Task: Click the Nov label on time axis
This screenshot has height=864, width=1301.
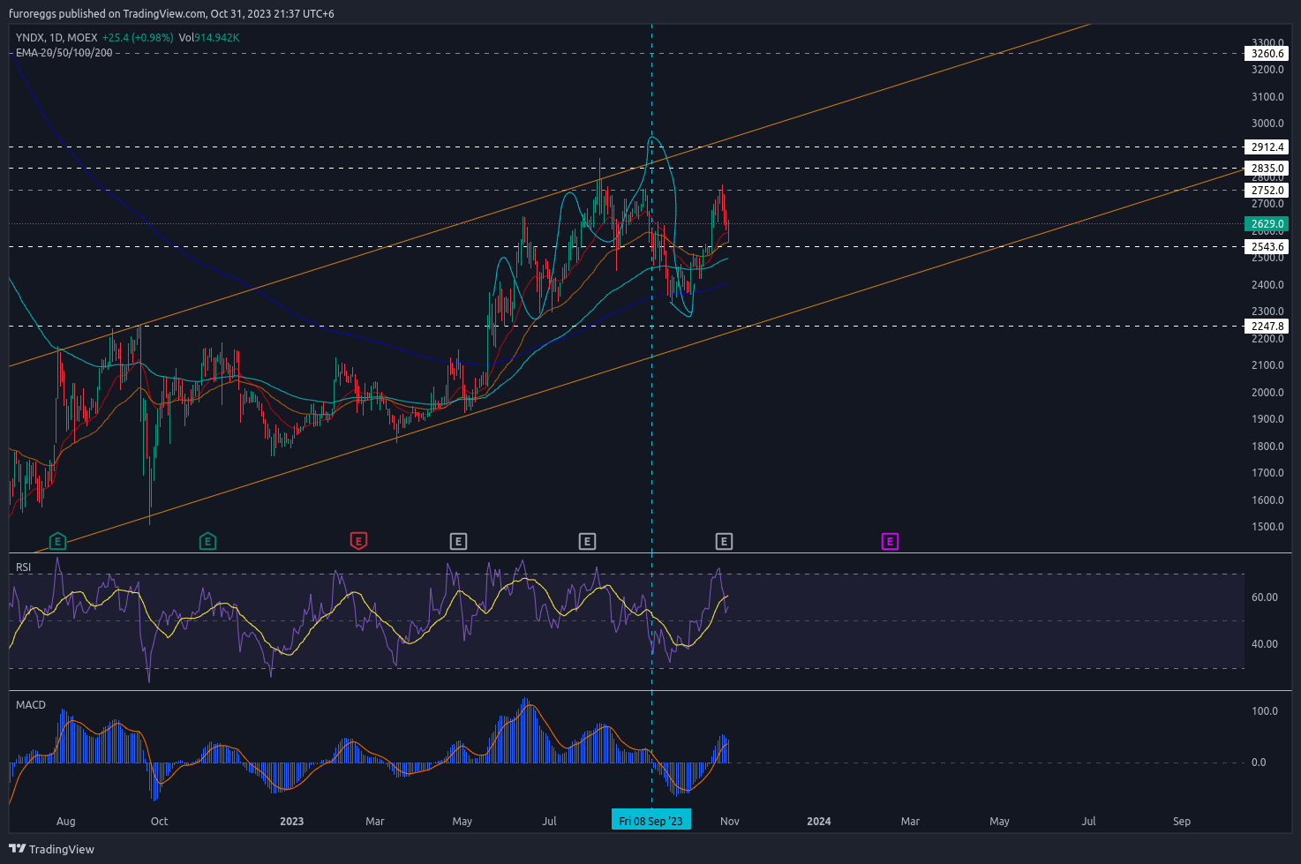Action: 730,822
